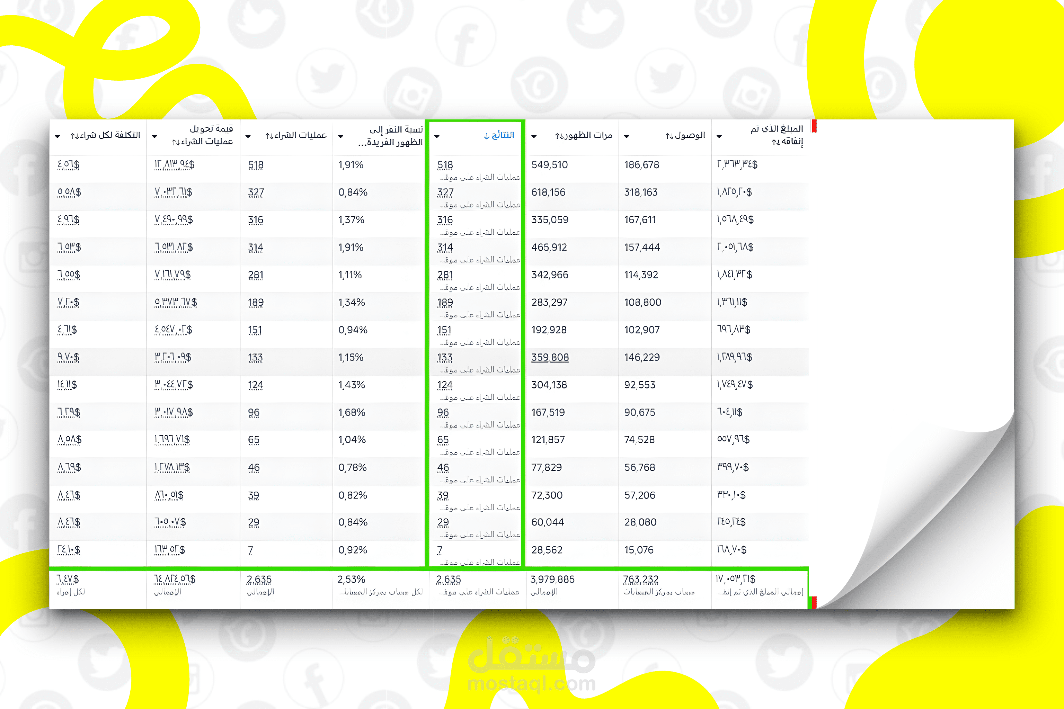The image size is (1064, 709).
Task: Click sort arrows beside عمليات الشراء header
Action: click(x=269, y=136)
